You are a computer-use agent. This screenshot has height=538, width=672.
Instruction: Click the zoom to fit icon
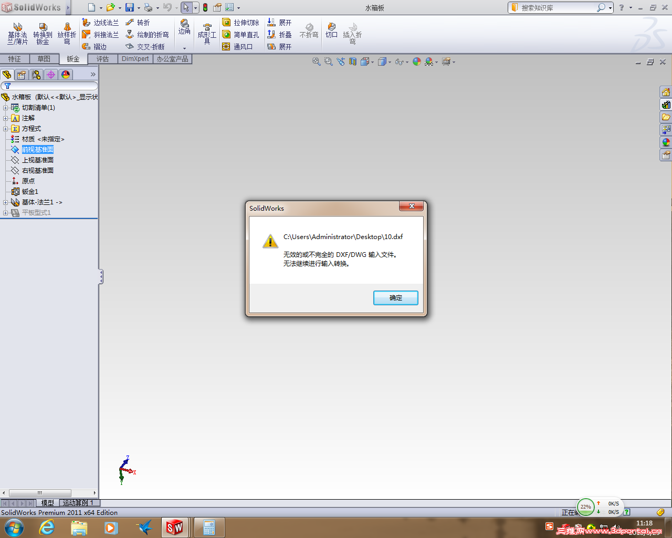[317, 61]
